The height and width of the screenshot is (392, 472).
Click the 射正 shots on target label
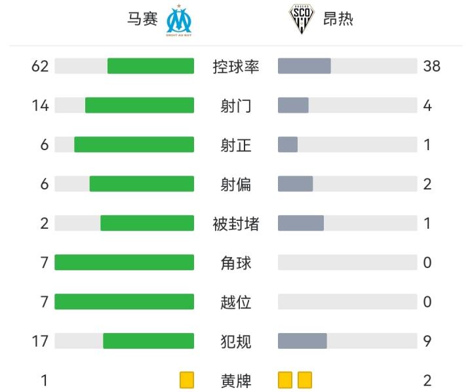pos(236,145)
